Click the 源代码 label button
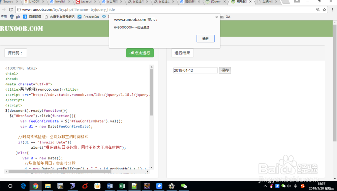Viewport: 337px width, 191px height. click(16, 53)
